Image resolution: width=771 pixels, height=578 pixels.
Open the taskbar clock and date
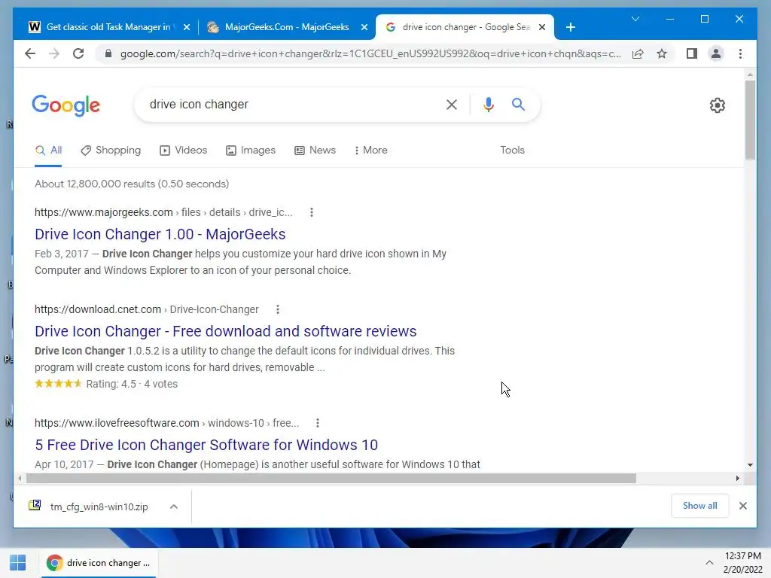pos(742,563)
